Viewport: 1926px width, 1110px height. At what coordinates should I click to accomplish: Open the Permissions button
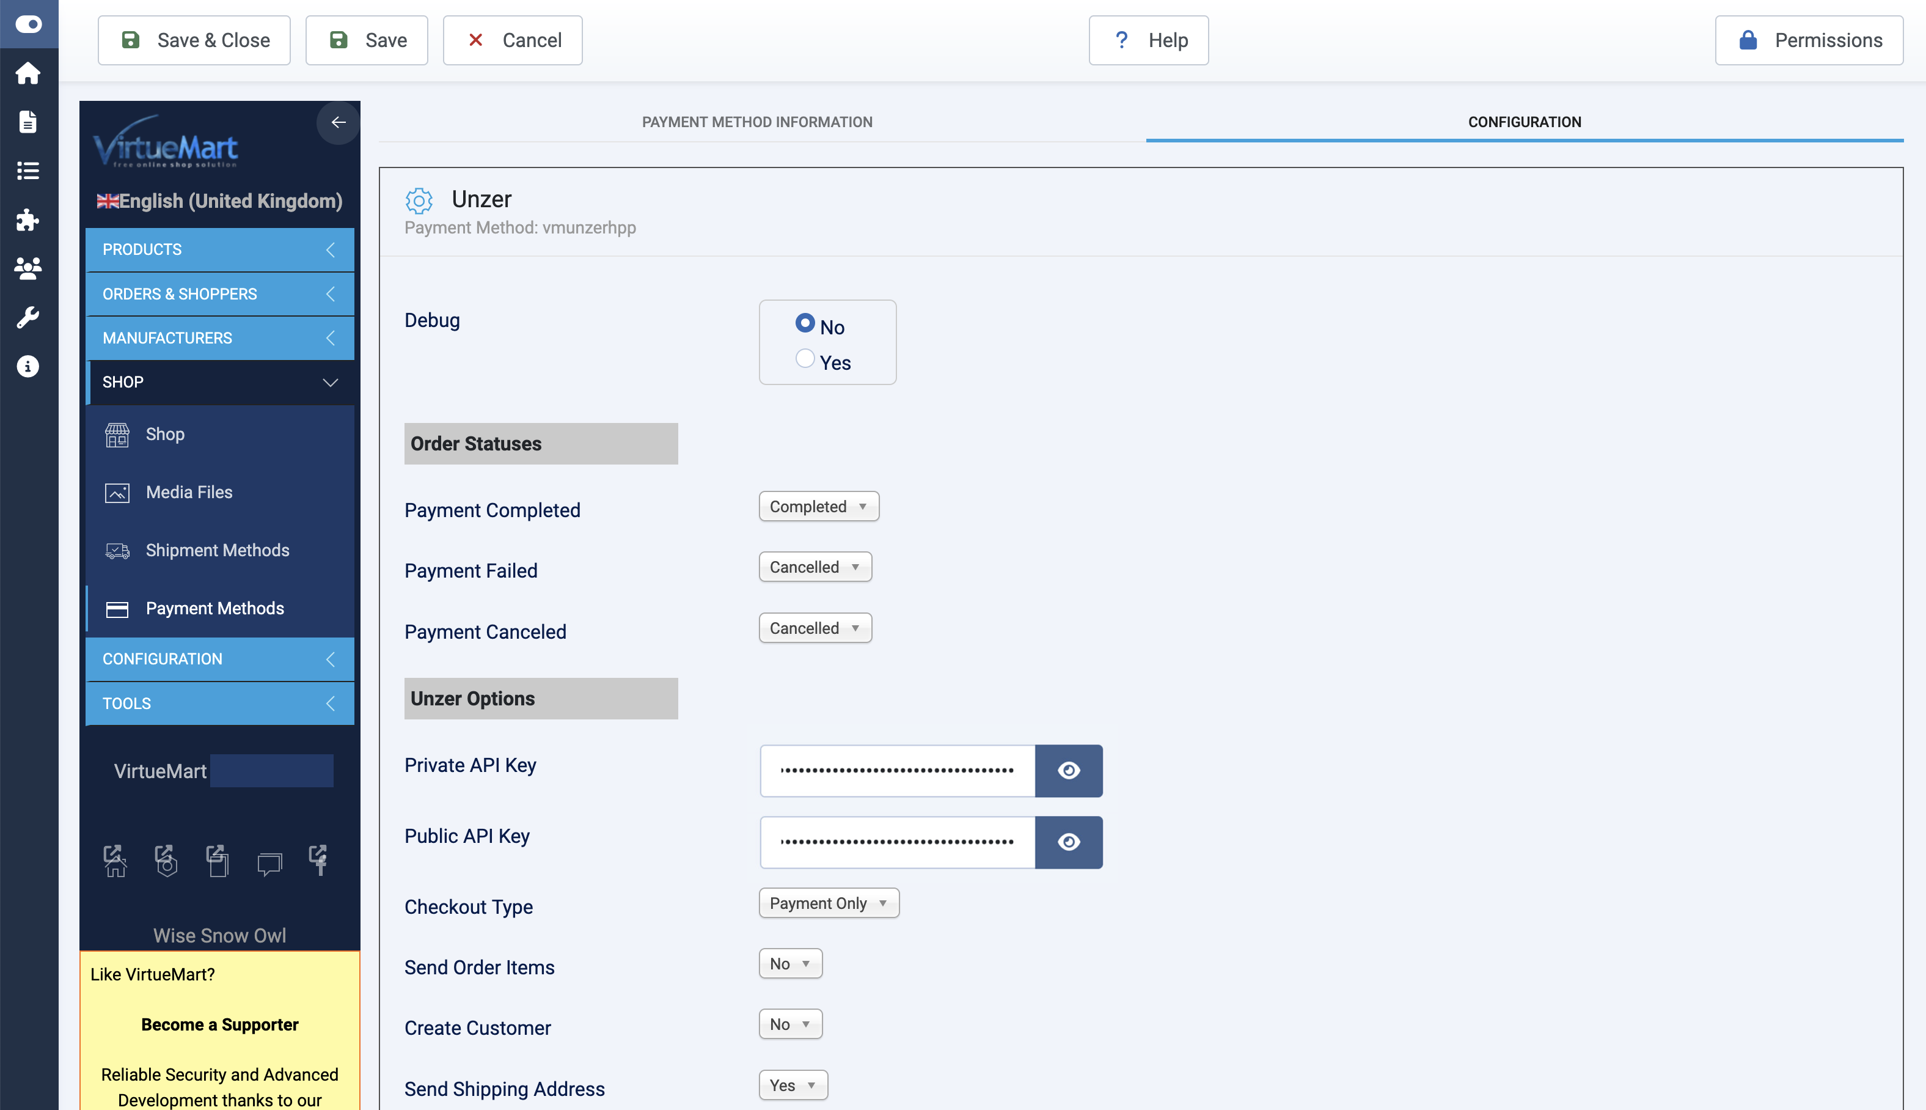click(1809, 40)
